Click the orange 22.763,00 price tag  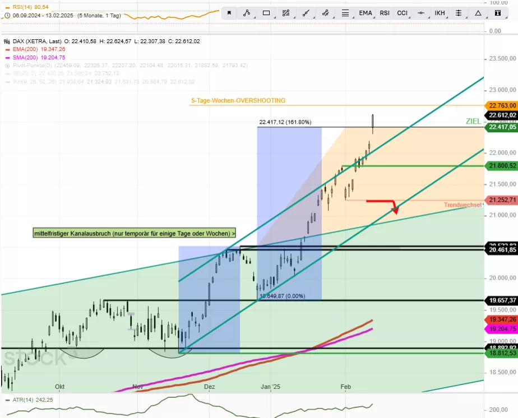[502, 106]
